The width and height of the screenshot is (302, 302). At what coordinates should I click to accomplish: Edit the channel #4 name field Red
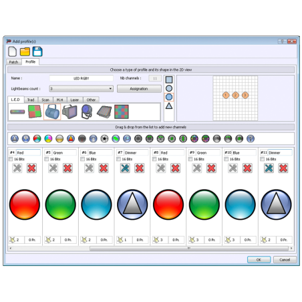tap(28, 152)
